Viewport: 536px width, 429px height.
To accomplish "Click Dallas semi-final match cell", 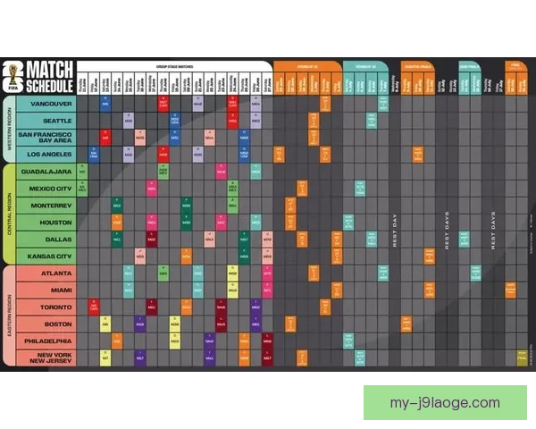I will coord(465,240).
